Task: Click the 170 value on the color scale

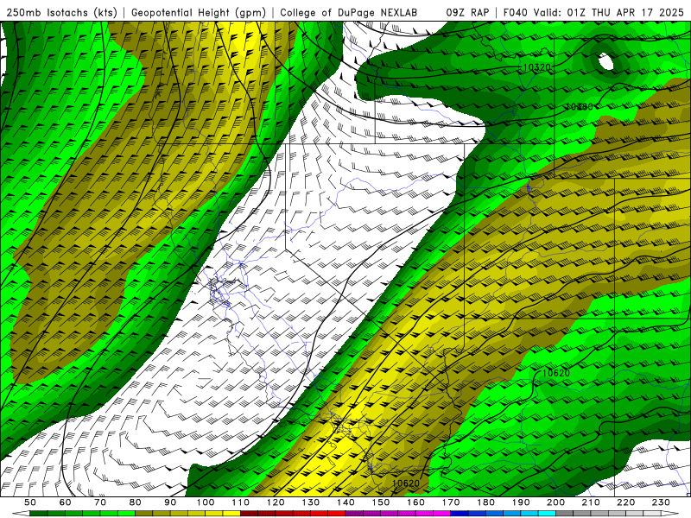Action: pos(451,502)
